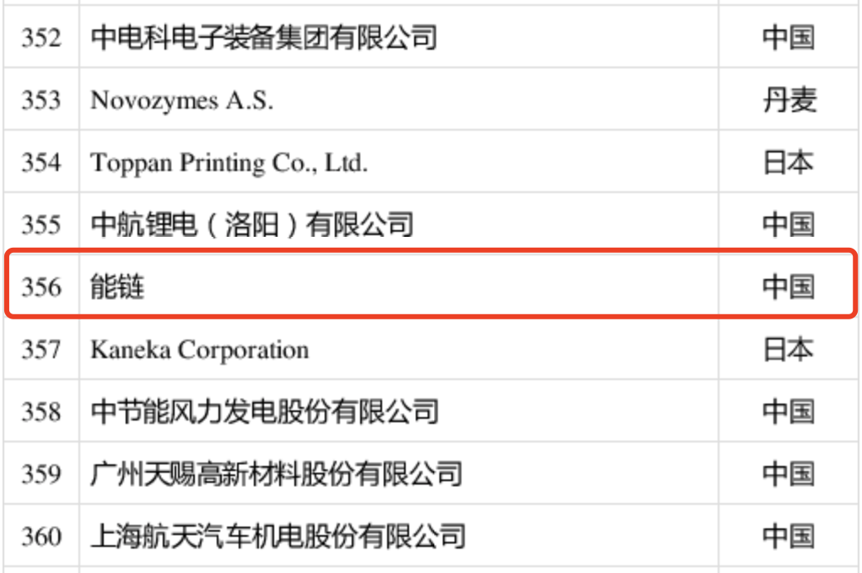Click rank number 359 cell

tap(41, 474)
